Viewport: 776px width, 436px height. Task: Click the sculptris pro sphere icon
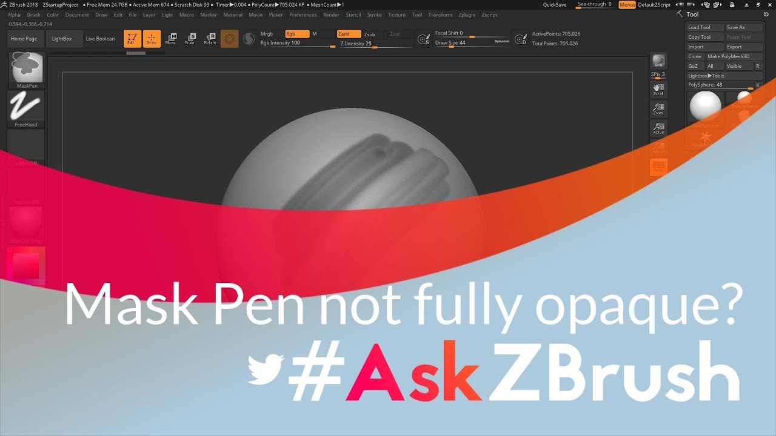(x=249, y=39)
